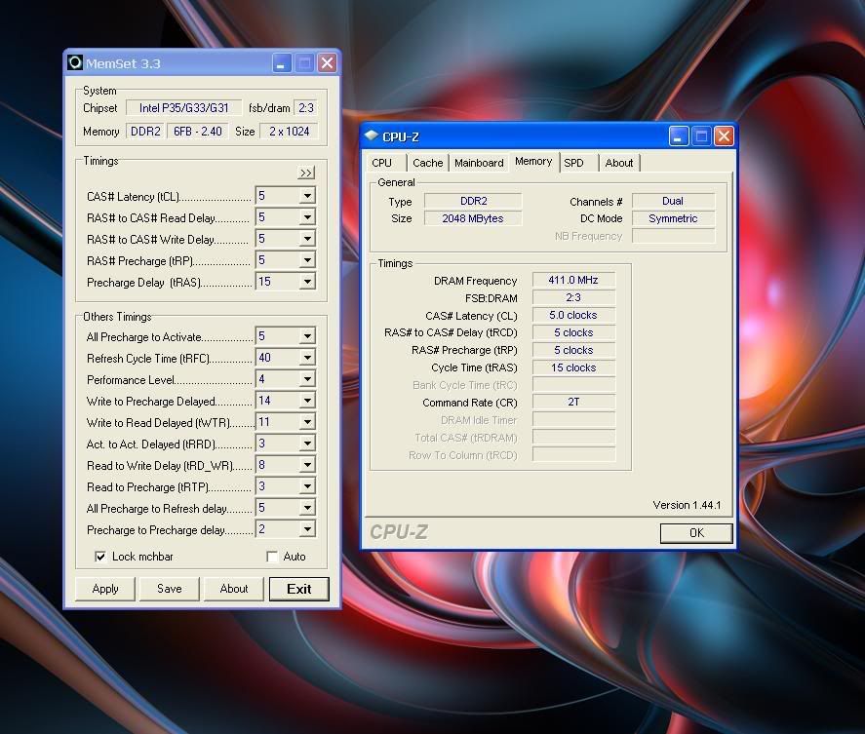Open the Read to Precharge (tRTP) dropdown
Screen dimensions: 865x734
[x=307, y=486]
